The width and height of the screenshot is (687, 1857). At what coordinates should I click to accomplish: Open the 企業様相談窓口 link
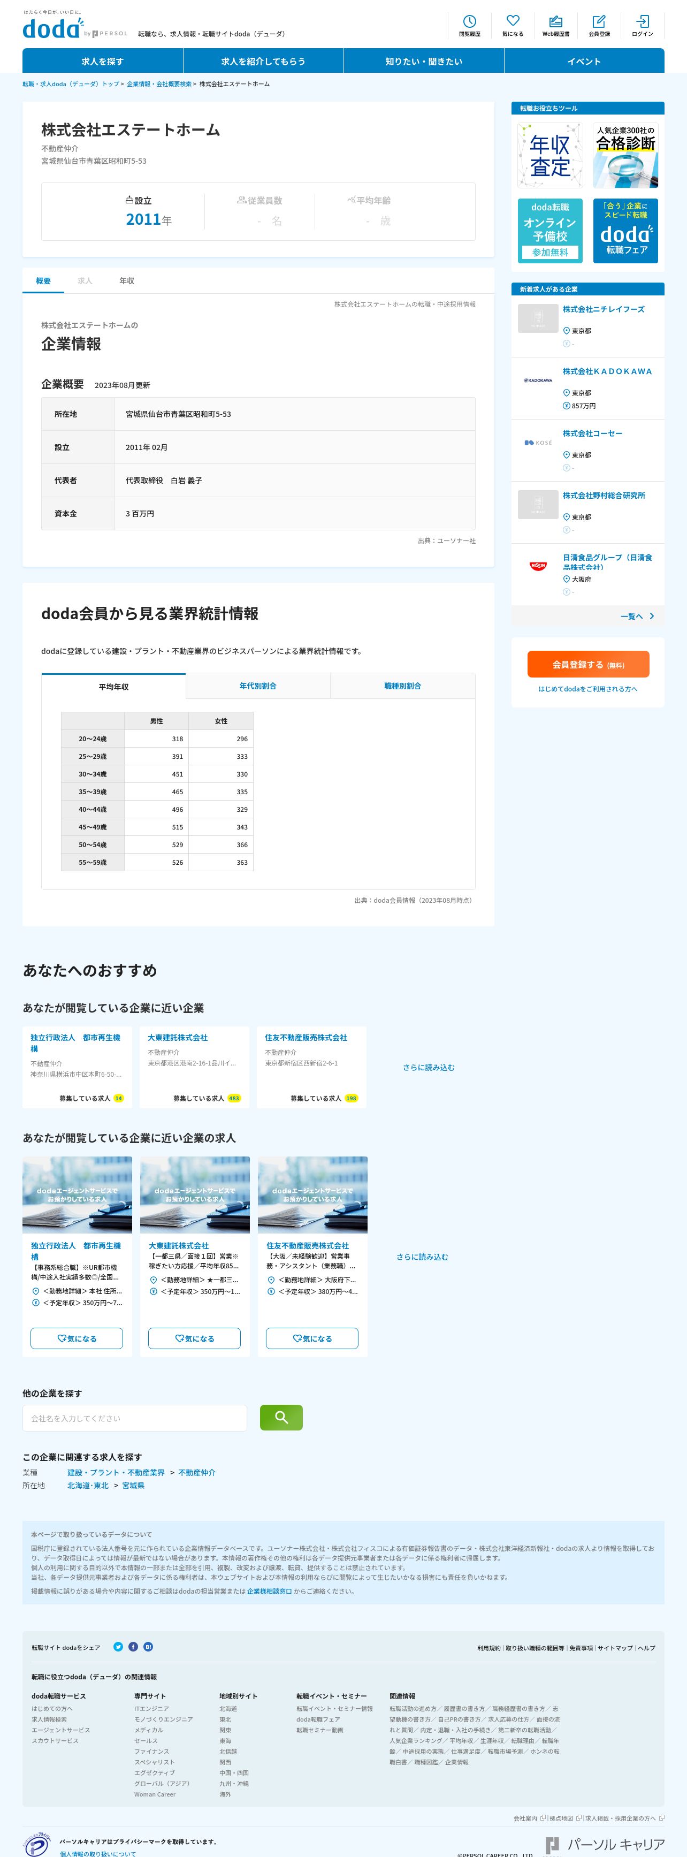click(270, 1590)
